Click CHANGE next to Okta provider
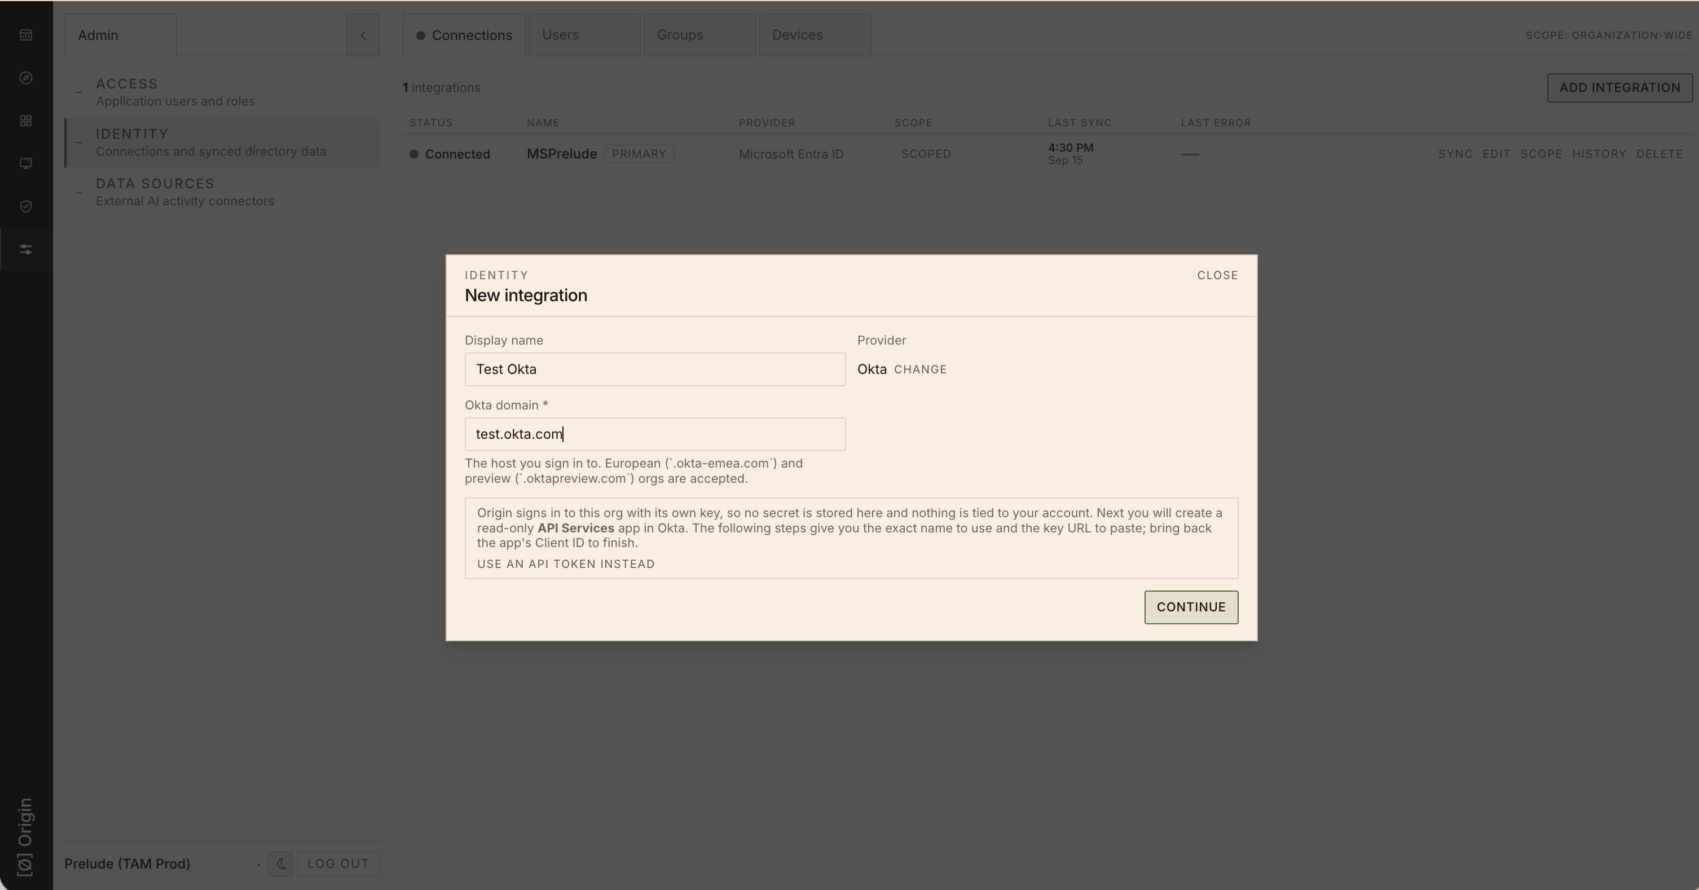Viewport: 1699px width, 890px height. click(920, 369)
